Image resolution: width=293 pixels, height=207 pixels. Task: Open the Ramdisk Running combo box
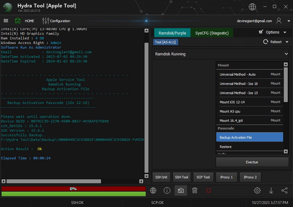point(222,54)
